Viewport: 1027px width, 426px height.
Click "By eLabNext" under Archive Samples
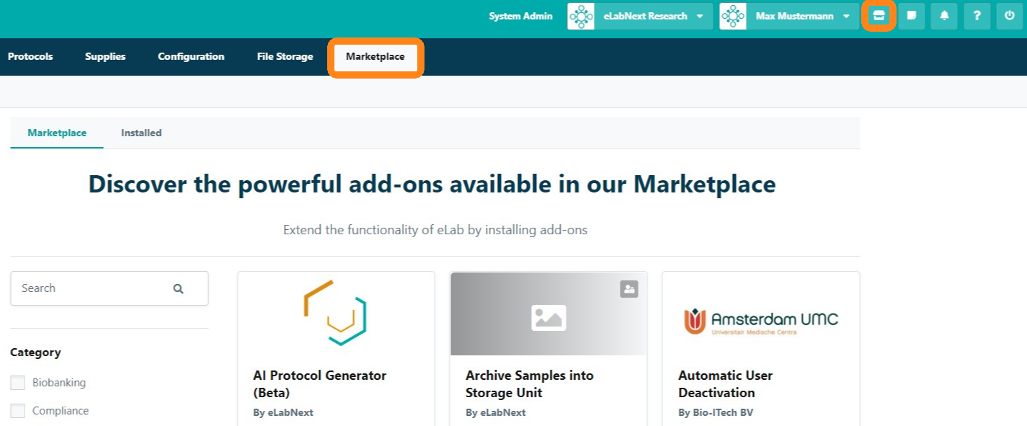tap(496, 413)
